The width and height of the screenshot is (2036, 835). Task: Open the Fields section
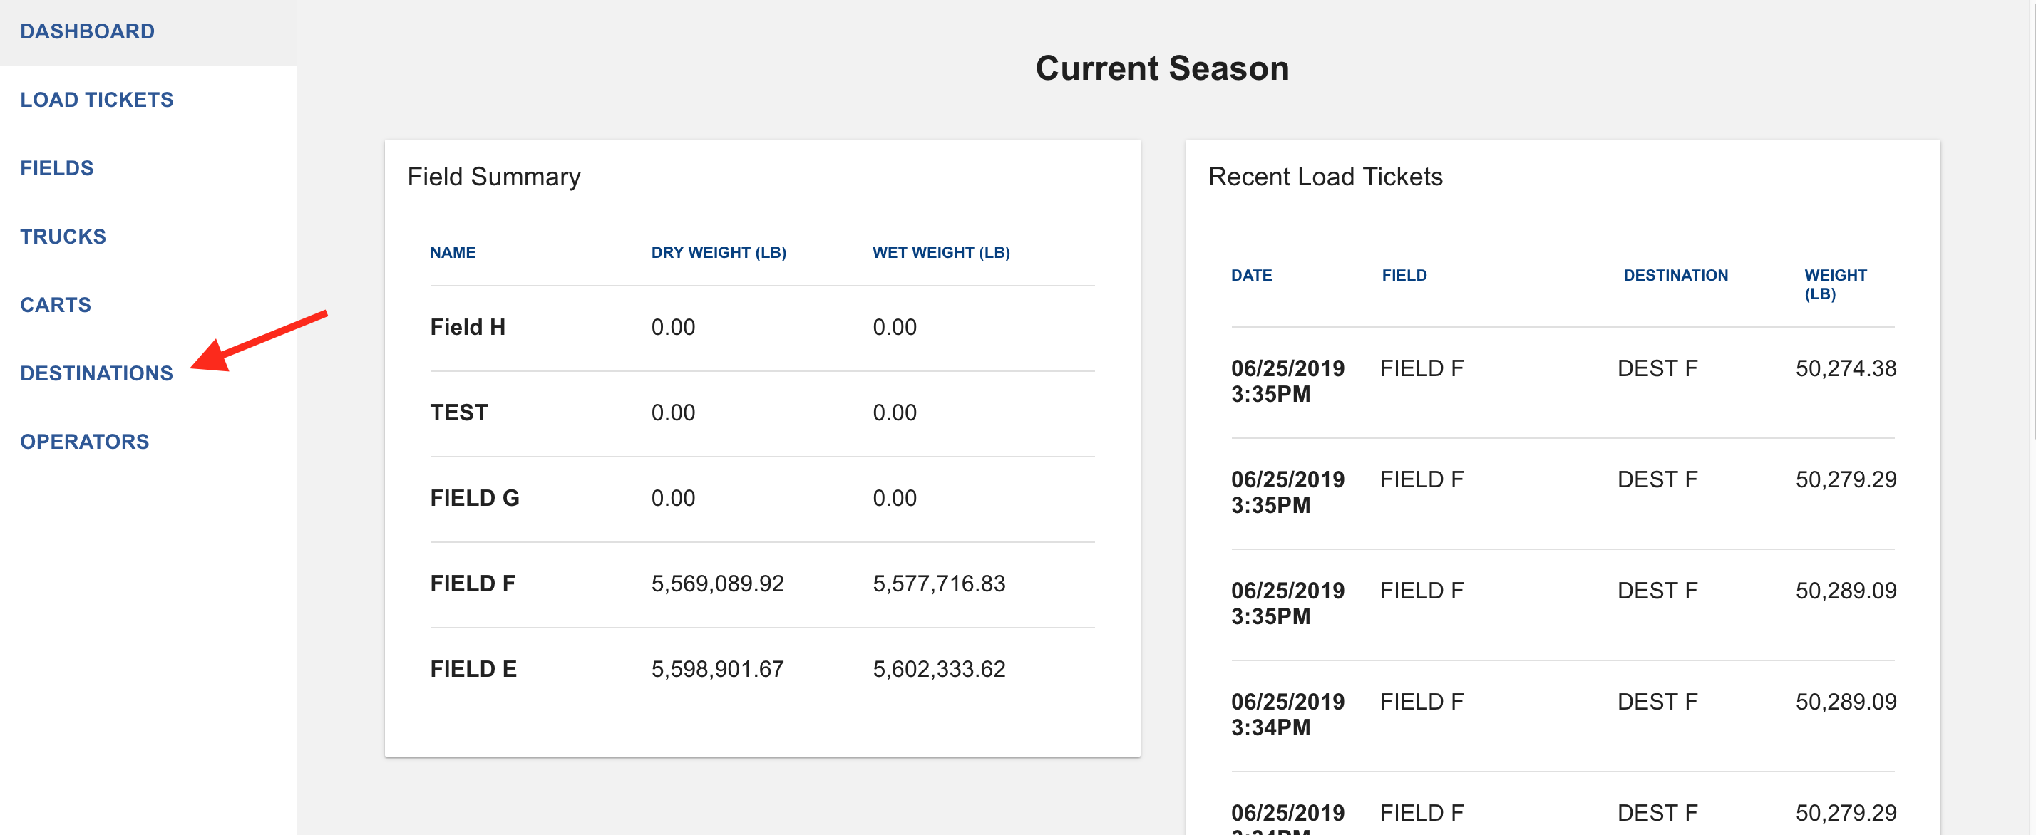click(57, 168)
